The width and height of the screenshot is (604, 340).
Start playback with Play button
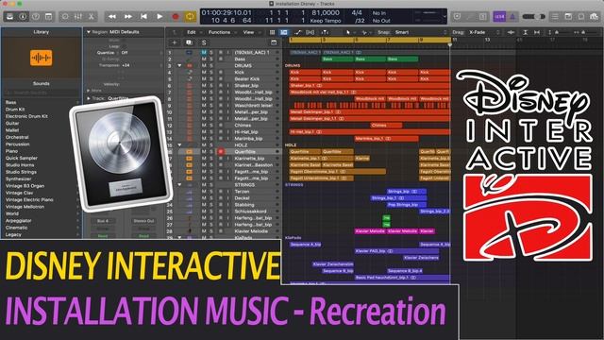tap(159, 17)
